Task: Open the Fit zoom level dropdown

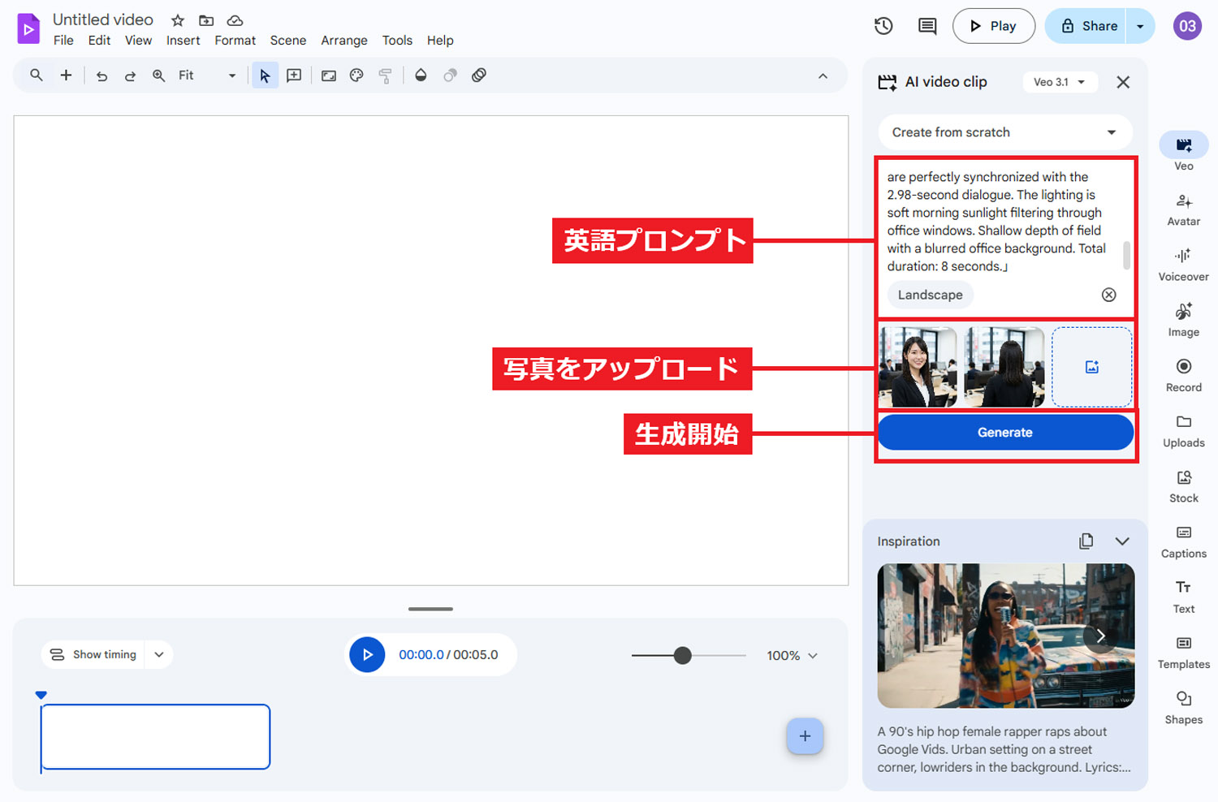Action: pos(231,75)
